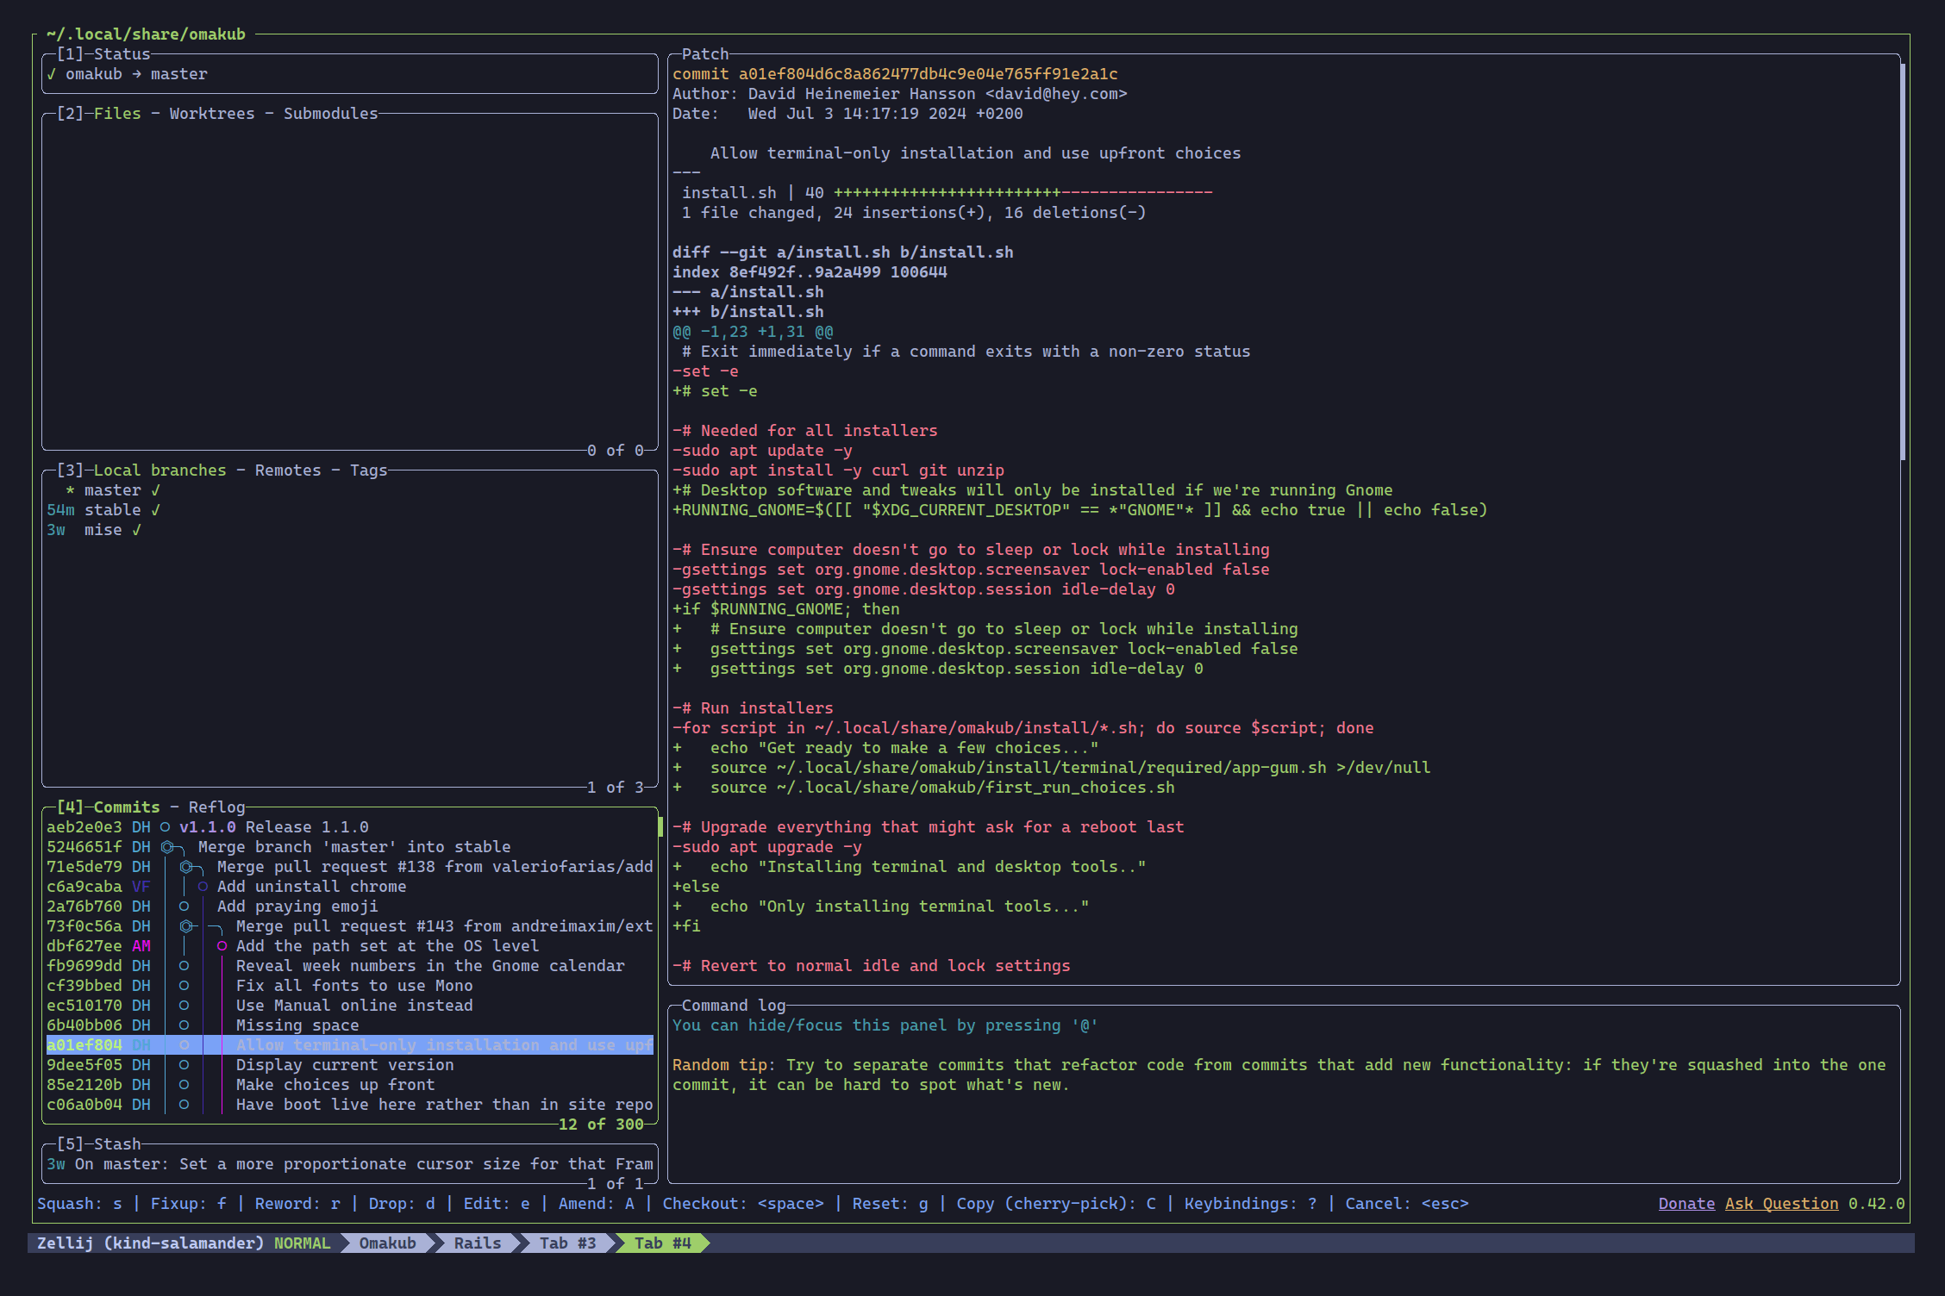The image size is (1945, 1296).
Task: Select commit 71e5de79 Merge pull request #138
Action: [x=349, y=867]
